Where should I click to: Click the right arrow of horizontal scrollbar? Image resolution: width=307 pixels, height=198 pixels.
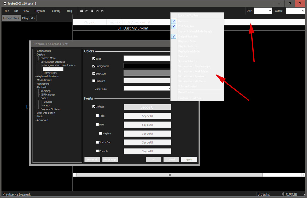tap(303, 175)
